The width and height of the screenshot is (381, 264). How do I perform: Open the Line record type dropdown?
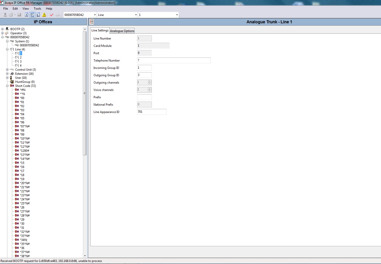click(x=136, y=15)
